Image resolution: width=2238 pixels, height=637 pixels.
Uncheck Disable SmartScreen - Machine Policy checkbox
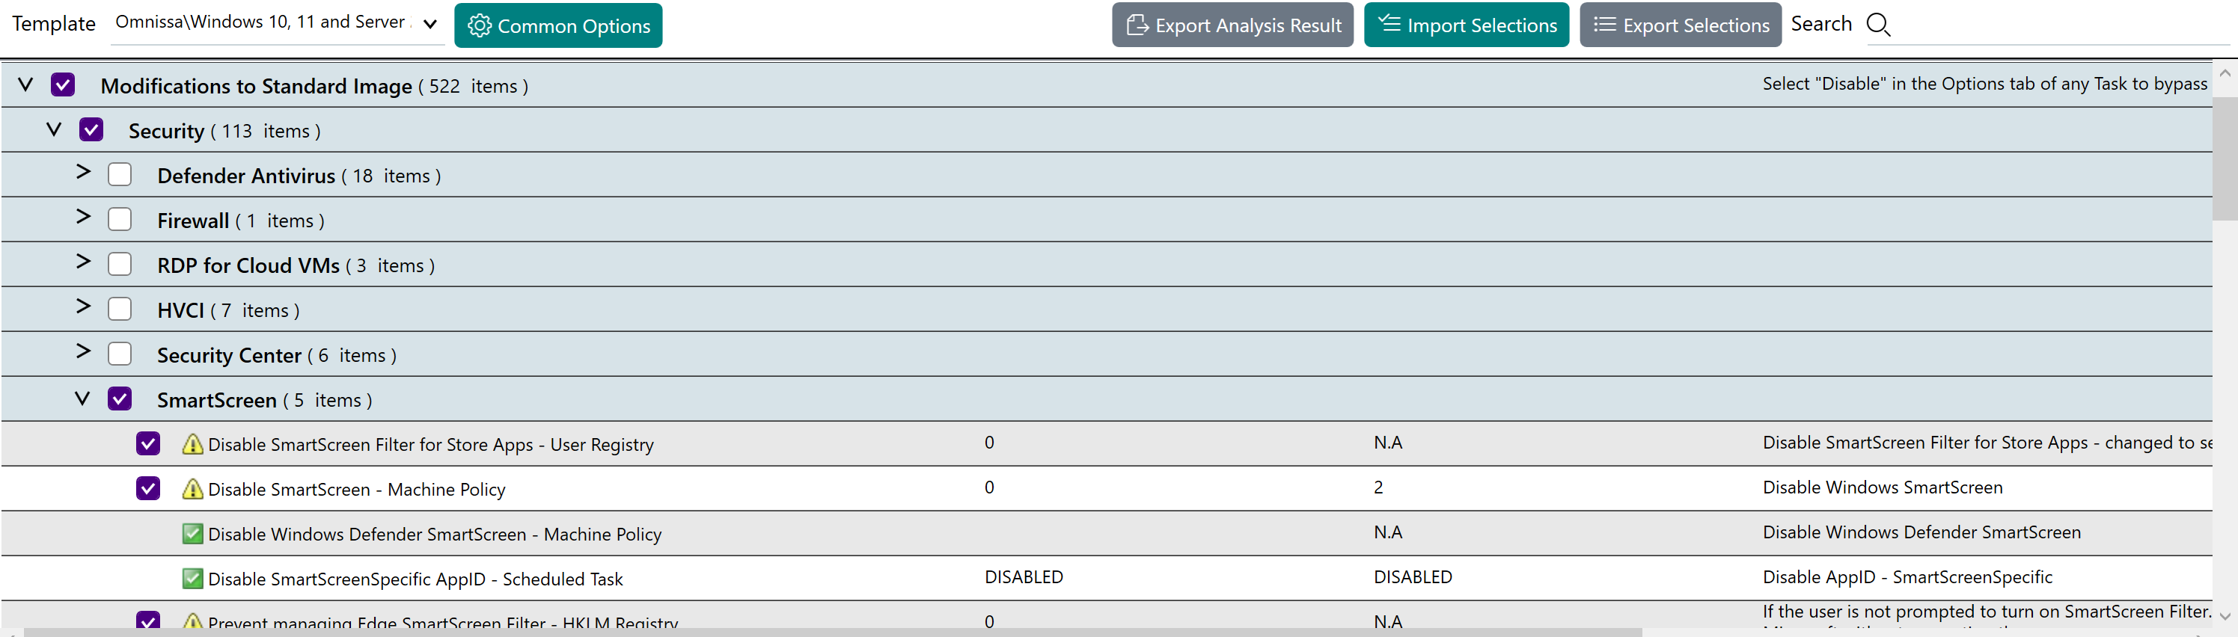coord(149,489)
